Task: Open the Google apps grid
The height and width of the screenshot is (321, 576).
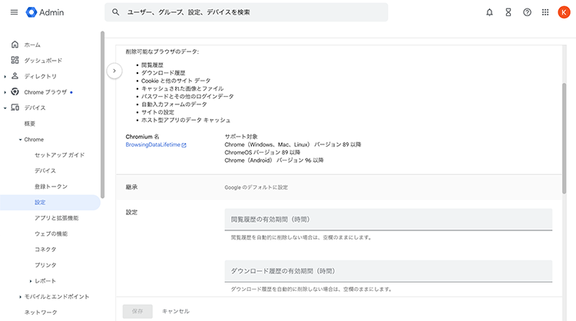Action: pyautogui.click(x=545, y=12)
